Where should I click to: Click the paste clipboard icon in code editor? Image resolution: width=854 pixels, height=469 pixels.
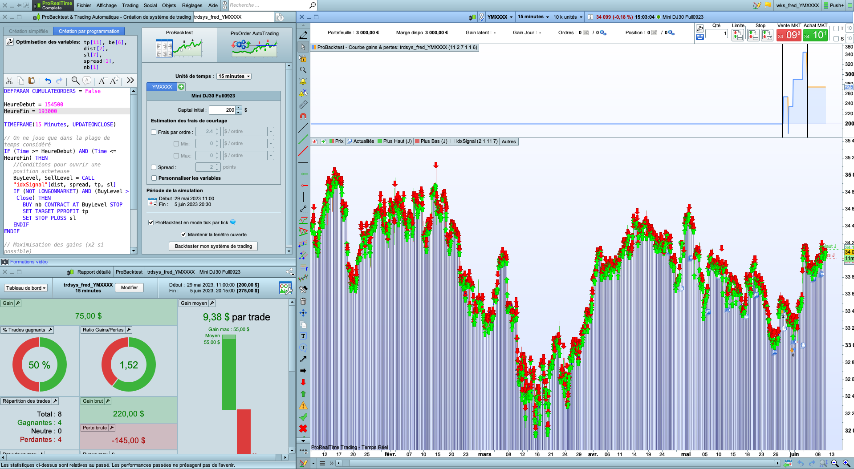point(31,81)
